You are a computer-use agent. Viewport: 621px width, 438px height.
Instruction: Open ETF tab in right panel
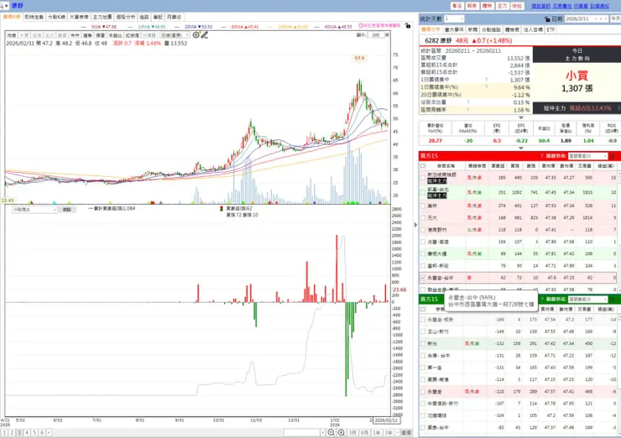click(551, 29)
